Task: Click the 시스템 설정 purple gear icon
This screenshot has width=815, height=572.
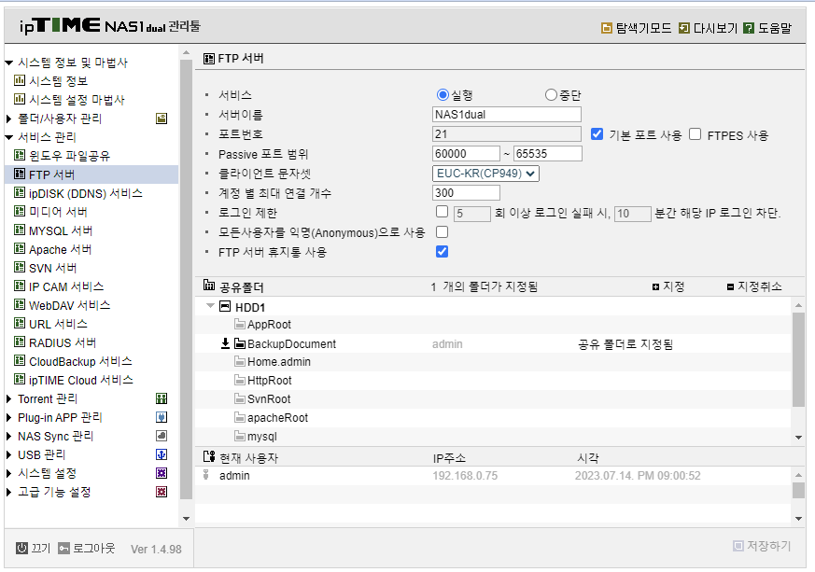Action: click(162, 473)
